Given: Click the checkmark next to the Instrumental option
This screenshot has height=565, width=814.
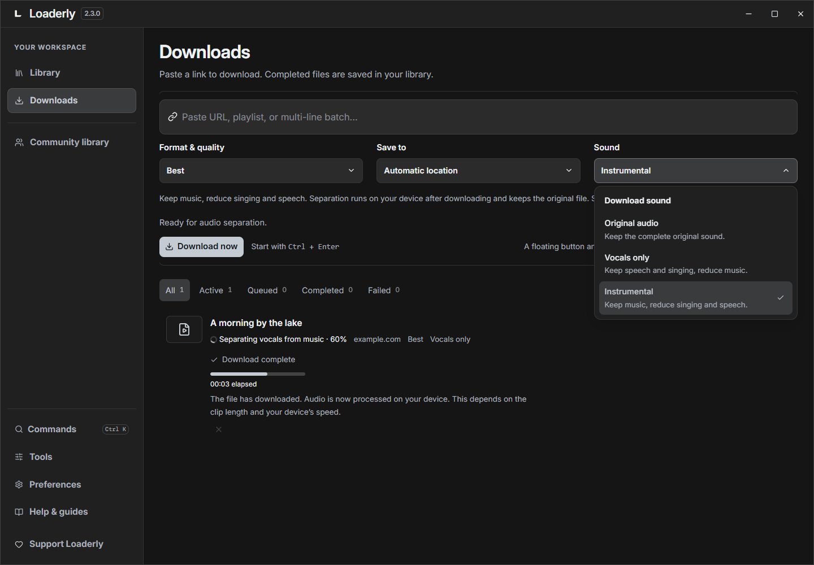Looking at the screenshot, I should [x=781, y=298].
